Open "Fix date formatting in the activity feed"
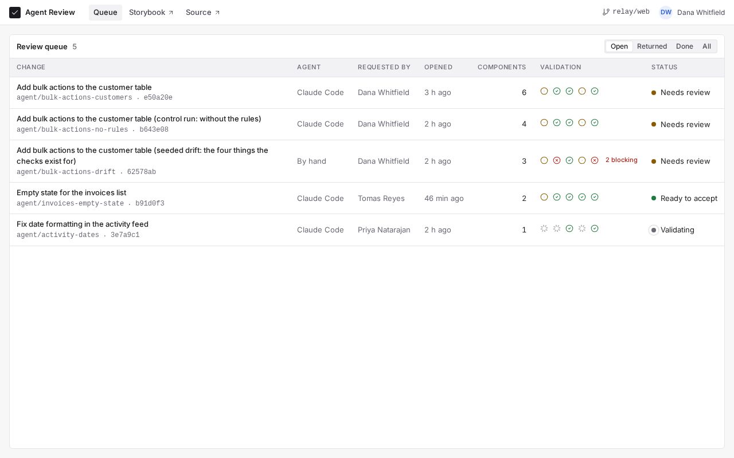734x458 pixels. [83, 224]
